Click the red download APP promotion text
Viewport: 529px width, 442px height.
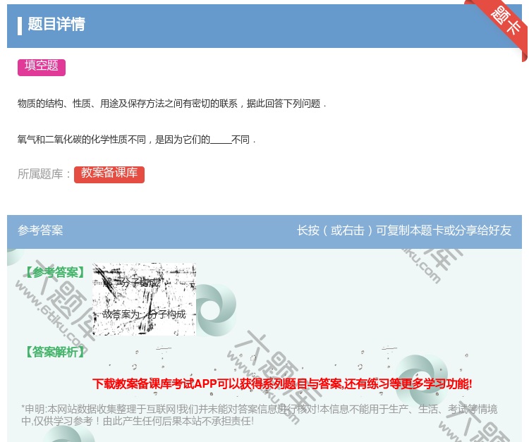[282, 383]
